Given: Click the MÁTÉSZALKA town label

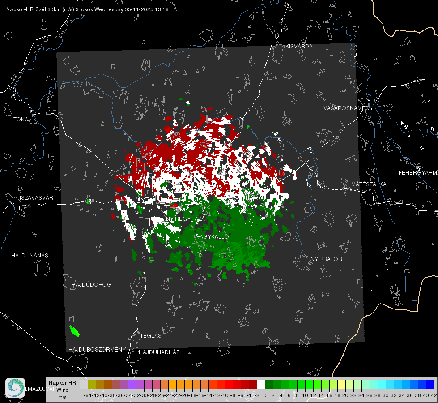Looking at the screenshot, I should (369, 184).
